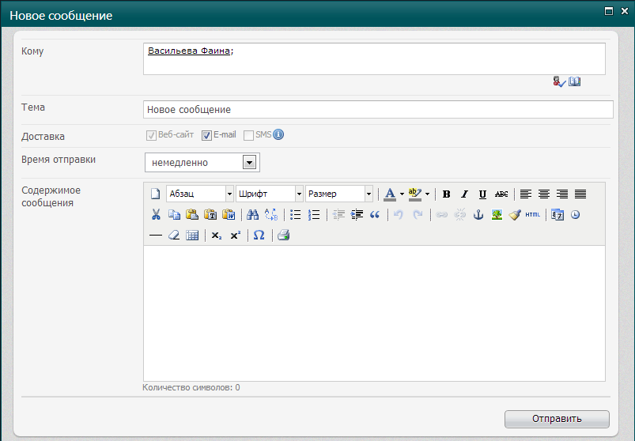Open the find and replace tool
635x441 pixels.
pyautogui.click(x=271, y=214)
